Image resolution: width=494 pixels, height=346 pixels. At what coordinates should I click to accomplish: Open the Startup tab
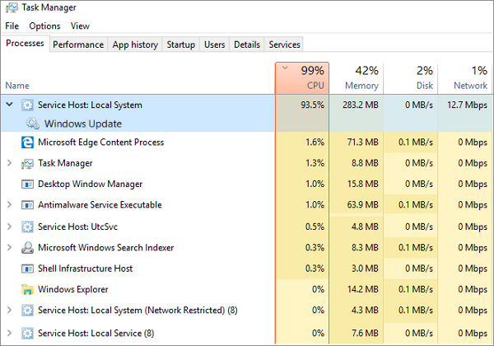tap(181, 44)
